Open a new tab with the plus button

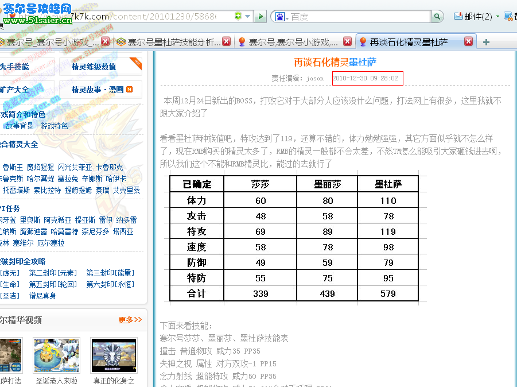[x=486, y=42]
